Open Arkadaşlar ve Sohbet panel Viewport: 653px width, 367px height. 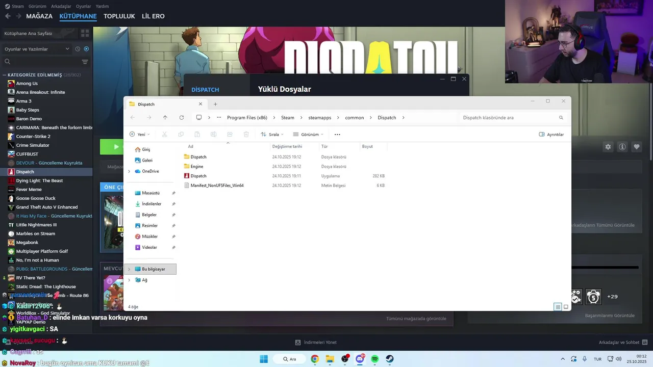pos(623,342)
